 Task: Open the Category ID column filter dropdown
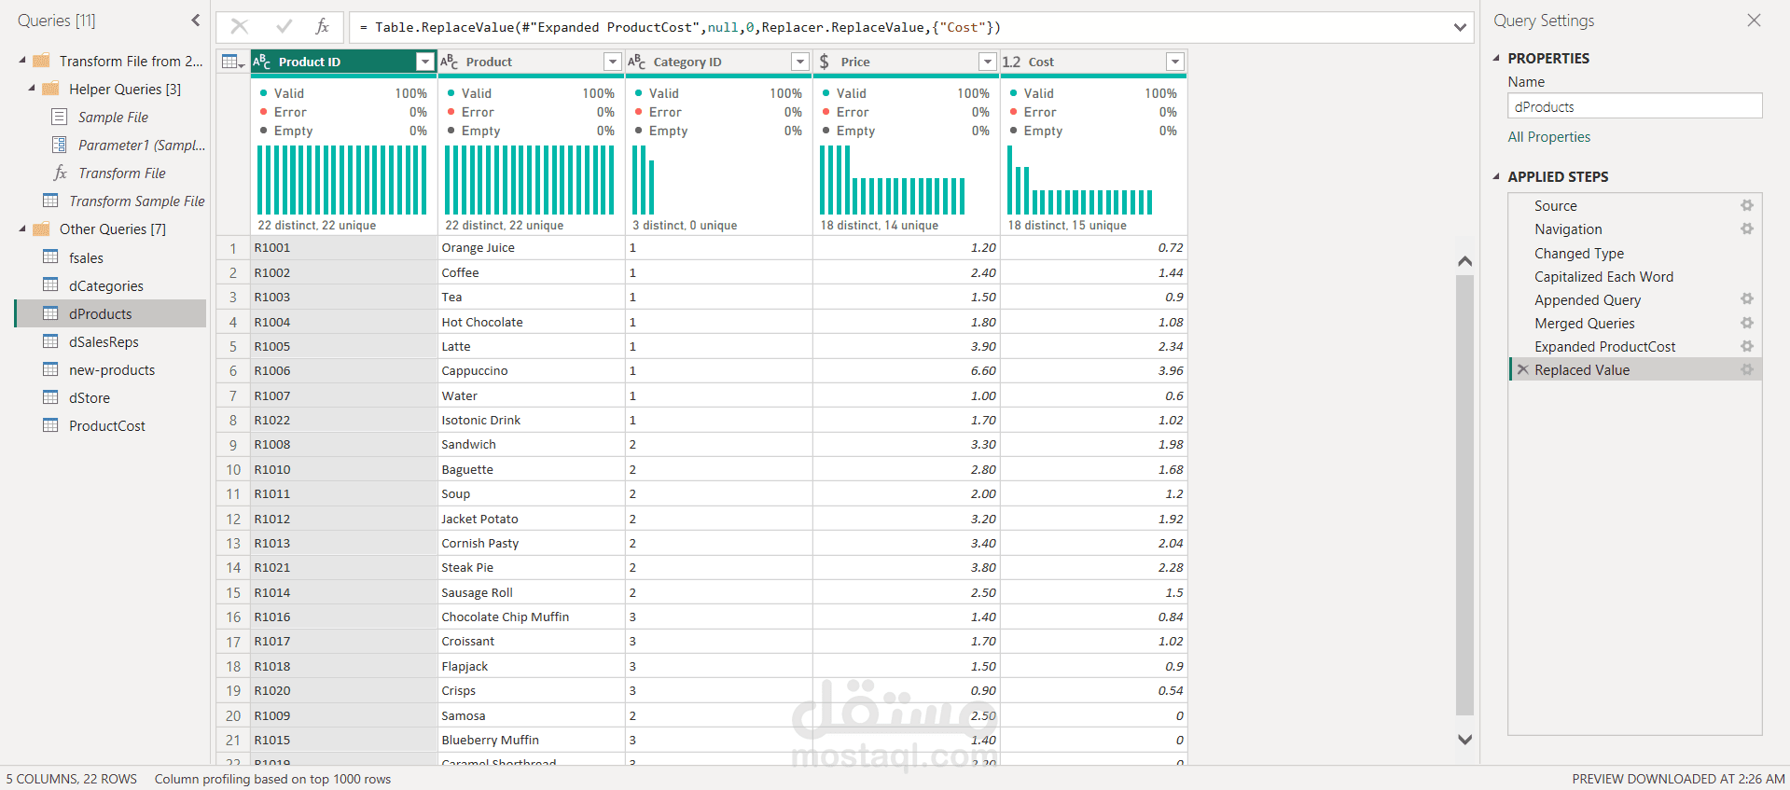click(x=799, y=62)
